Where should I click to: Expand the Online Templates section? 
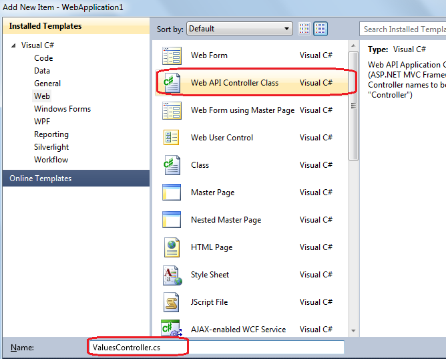(x=40, y=178)
